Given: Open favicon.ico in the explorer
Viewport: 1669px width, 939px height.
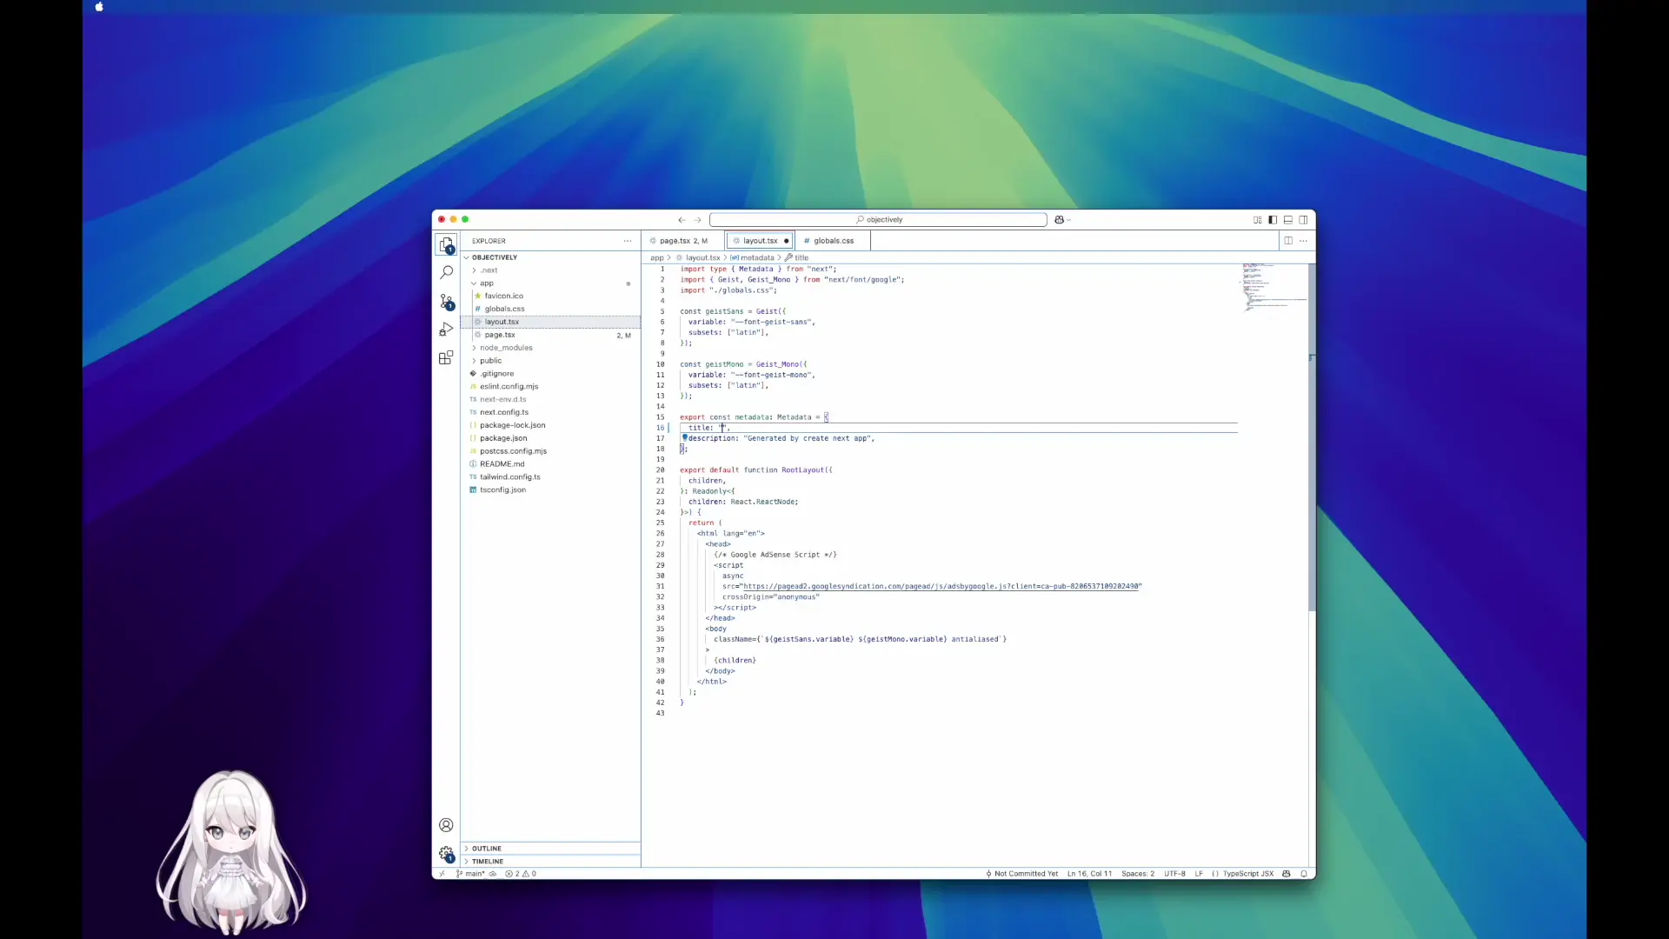Looking at the screenshot, I should [x=551, y=296].
